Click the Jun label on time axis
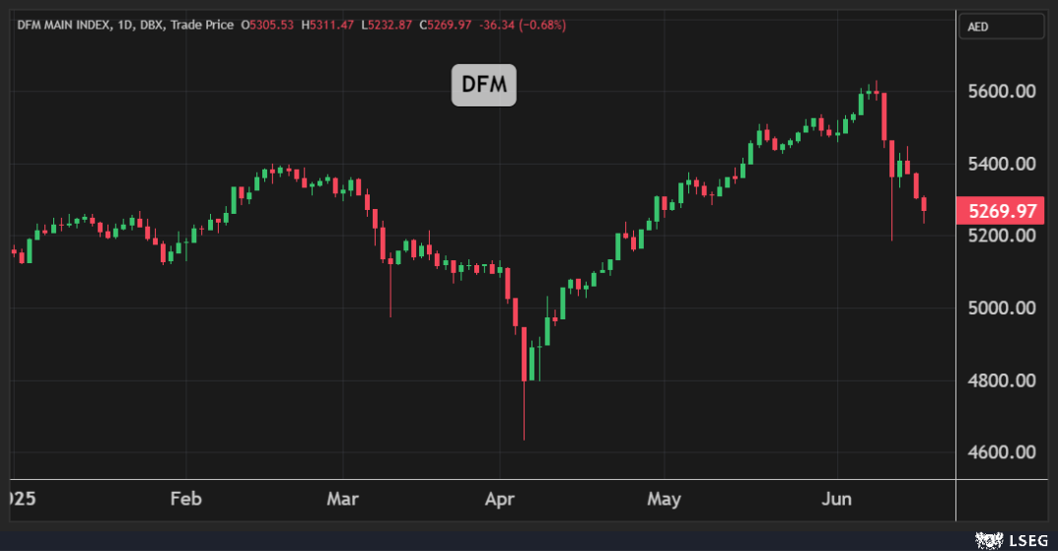This screenshot has width=1058, height=551. (x=837, y=499)
